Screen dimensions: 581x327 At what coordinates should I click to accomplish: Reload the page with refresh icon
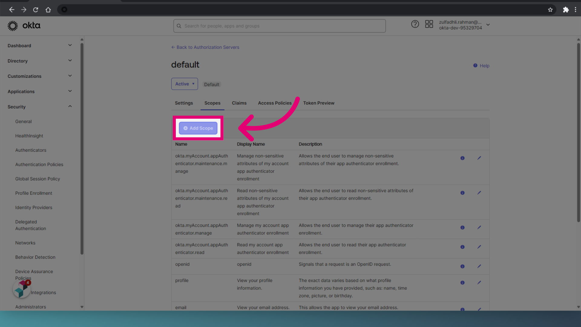[36, 10]
